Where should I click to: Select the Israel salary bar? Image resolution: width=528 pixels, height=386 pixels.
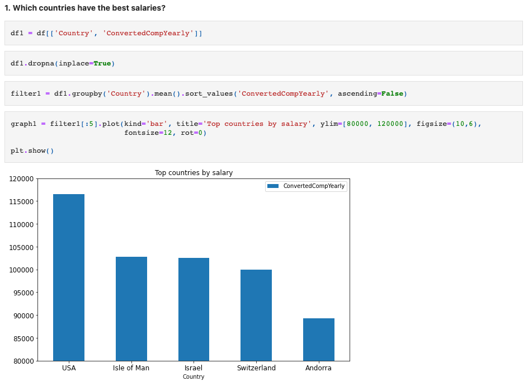[x=194, y=308]
